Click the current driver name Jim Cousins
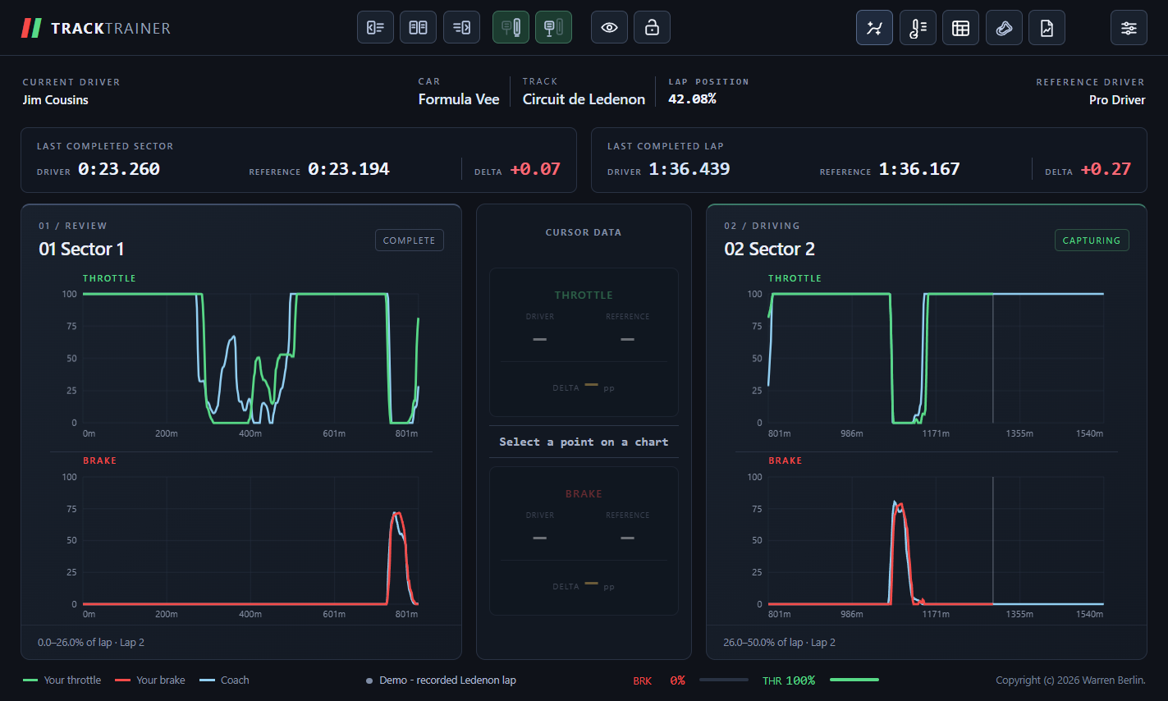Viewport: 1168px width, 701px height. click(x=55, y=100)
